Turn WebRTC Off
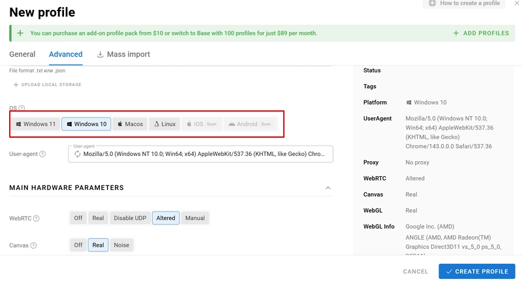This screenshot has height=282, width=522. point(78,218)
